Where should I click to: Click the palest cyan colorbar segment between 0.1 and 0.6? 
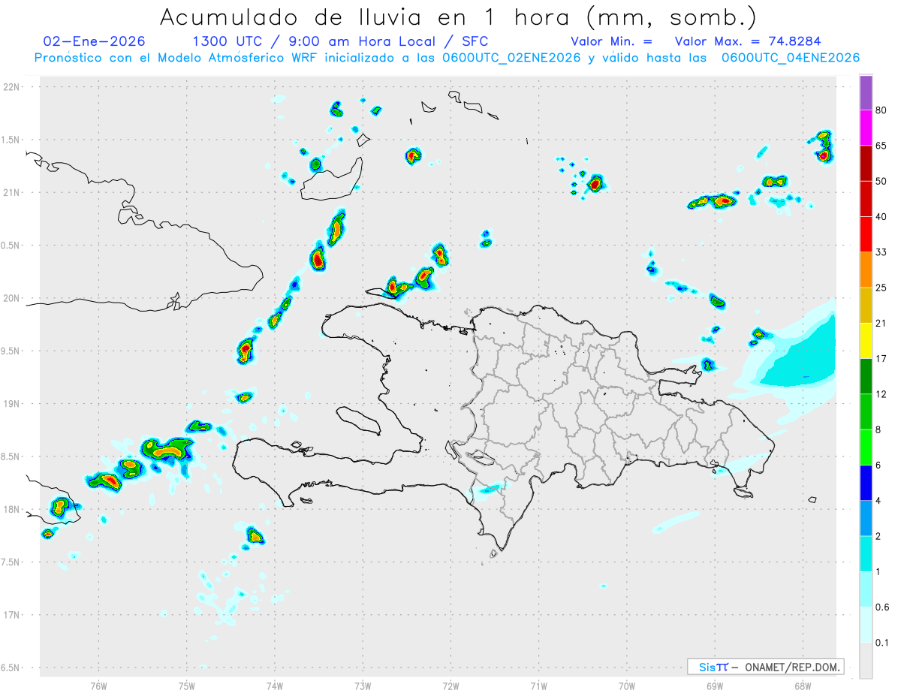click(866, 623)
